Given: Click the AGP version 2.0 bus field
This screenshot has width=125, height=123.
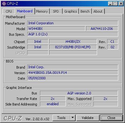Looking at the screenshot, I should (x=79, y=93).
